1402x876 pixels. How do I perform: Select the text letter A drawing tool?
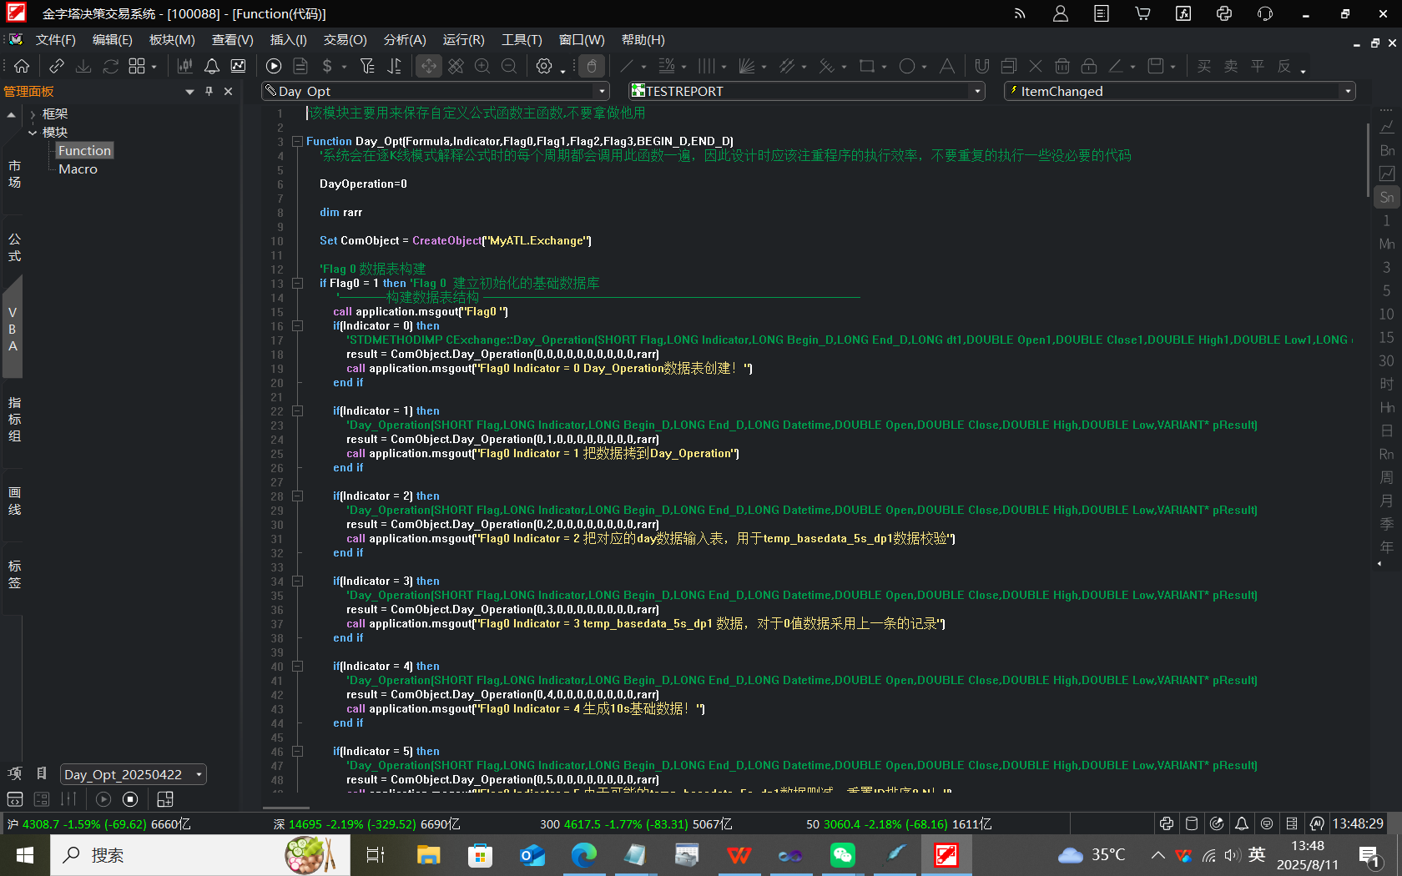point(947,66)
